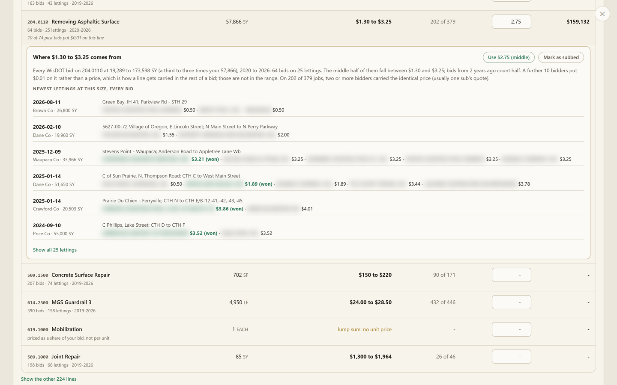Select the Concrete Surface Repair price input
The width and height of the screenshot is (617, 385).
[x=512, y=275]
